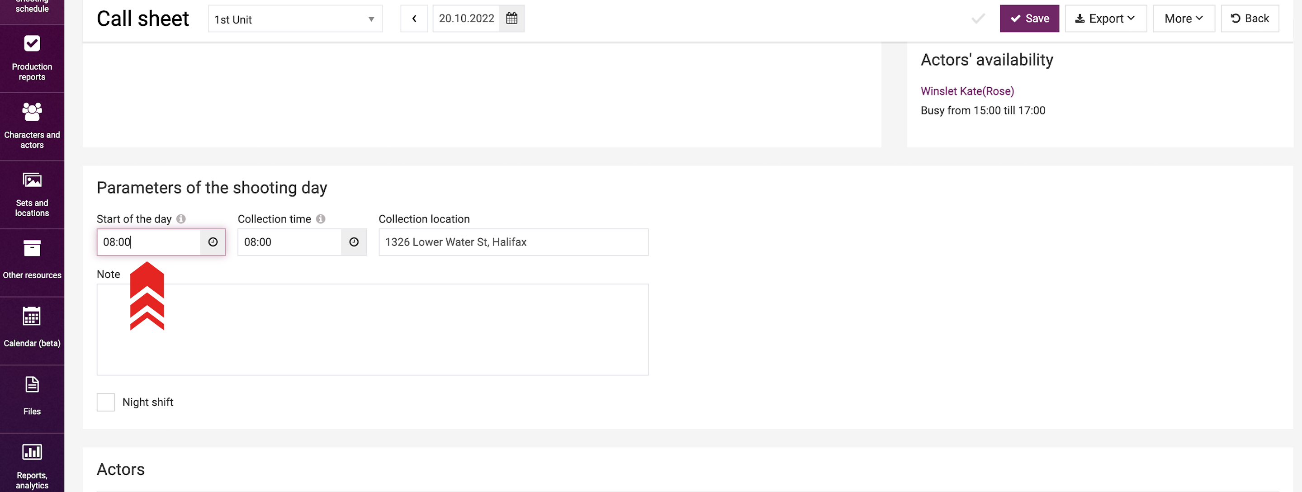Open the Characters and actors sidebar section
This screenshot has height=492, width=1302.
(32, 127)
